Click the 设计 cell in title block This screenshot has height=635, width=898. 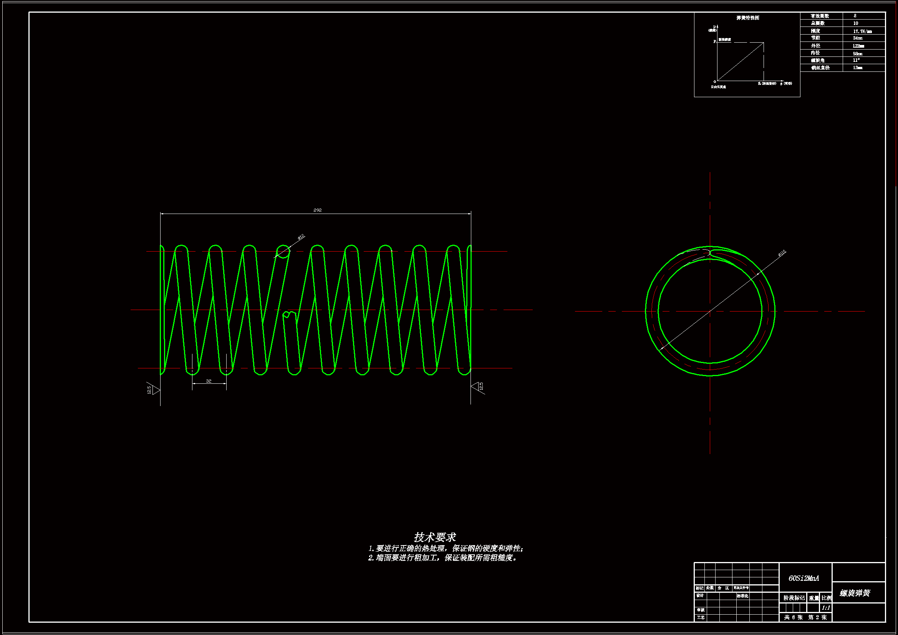700,596
